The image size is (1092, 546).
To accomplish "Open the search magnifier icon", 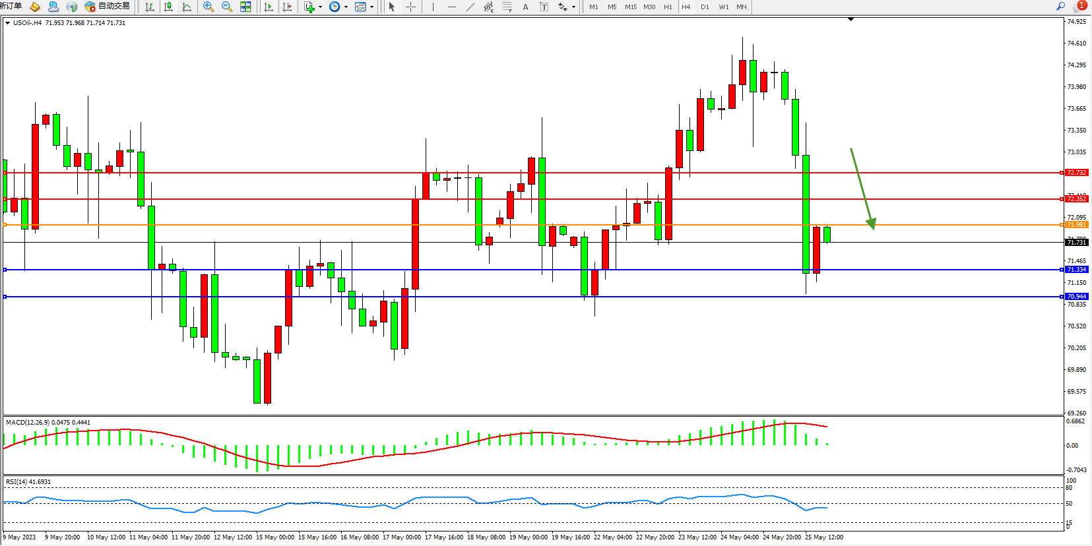I will 1061,7.
